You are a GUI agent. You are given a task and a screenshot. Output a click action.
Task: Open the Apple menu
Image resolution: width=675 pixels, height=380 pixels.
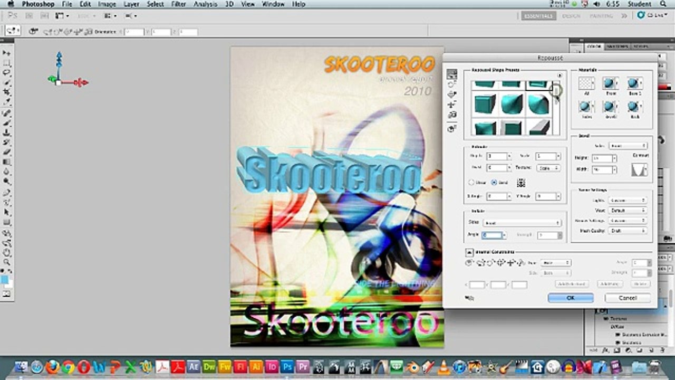point(11,4)
